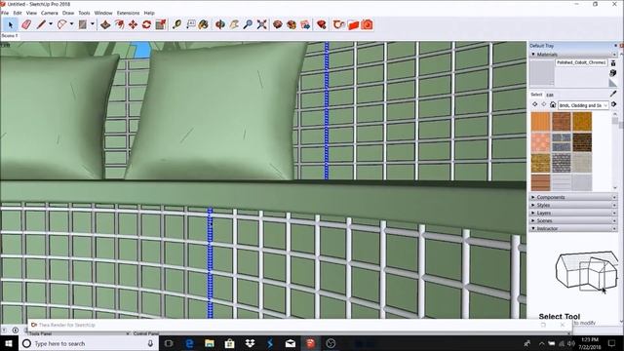624x351 pixels.
Task: Toggle the Default Tray auto-hide pin
Action: point(615,46)
